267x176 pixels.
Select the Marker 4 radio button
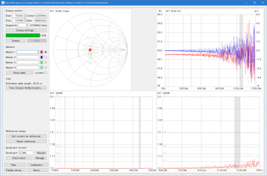[46, 67]
